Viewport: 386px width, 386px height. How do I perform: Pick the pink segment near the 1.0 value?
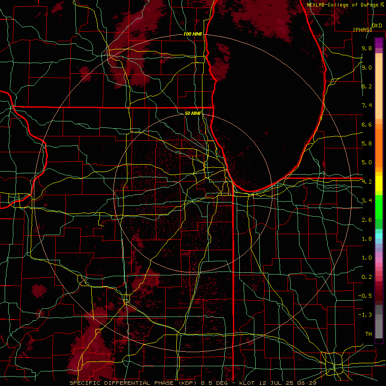[379, 259]
